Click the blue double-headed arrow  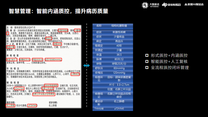(87, 66)
